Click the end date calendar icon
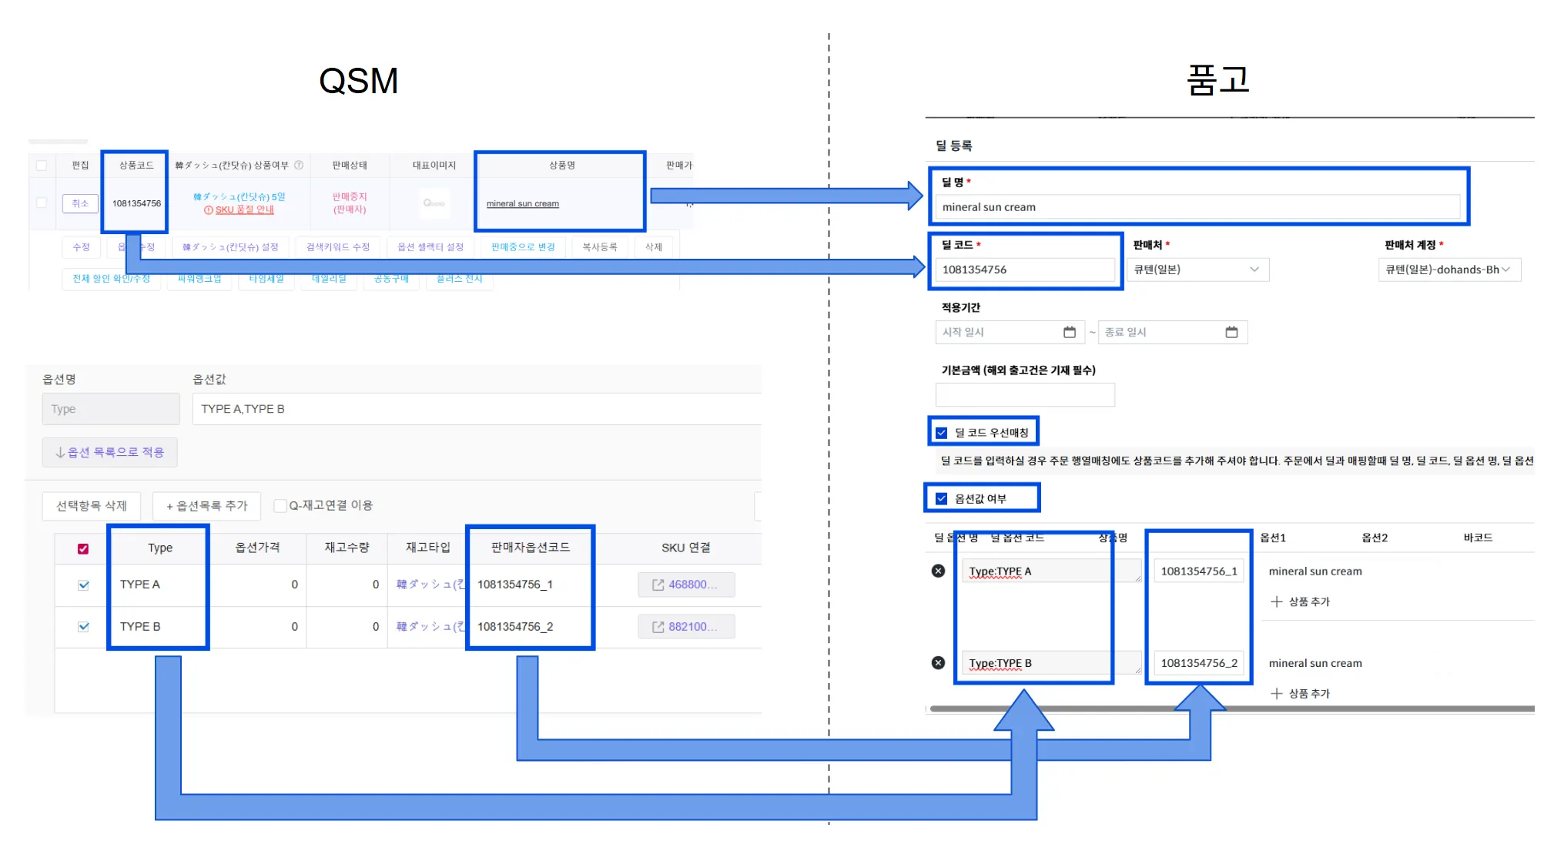This screenshot has height=841, width=1564. point(1231,332)
